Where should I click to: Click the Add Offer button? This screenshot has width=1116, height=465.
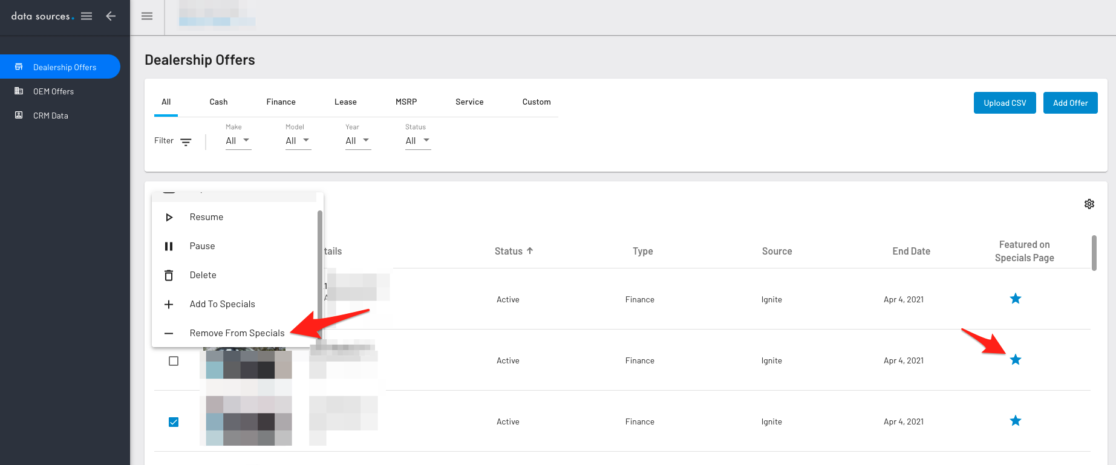(x=1071, y=103)
